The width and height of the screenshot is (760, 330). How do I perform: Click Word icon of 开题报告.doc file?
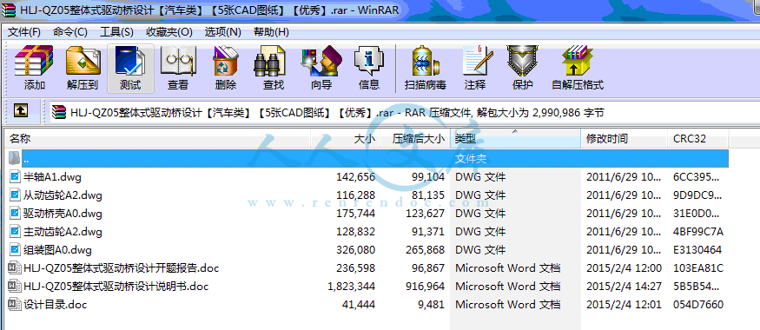click(15, 268)
